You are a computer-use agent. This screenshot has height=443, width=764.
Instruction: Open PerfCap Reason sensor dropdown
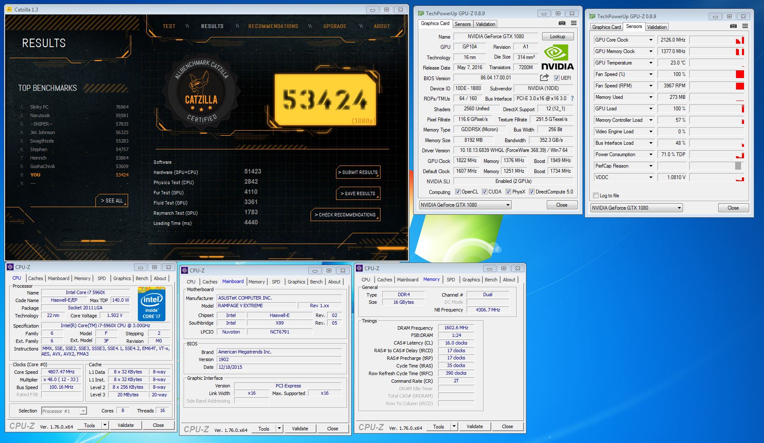click(x=651, y=166)
